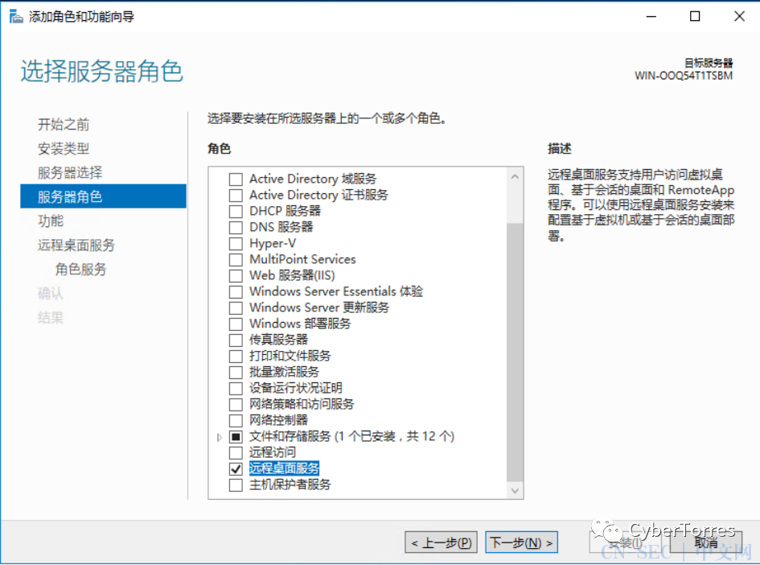This screenshot has height=565, width=760.
Task: Select the 远程桌面服务 highlighted role label
Action: [284, 468]
